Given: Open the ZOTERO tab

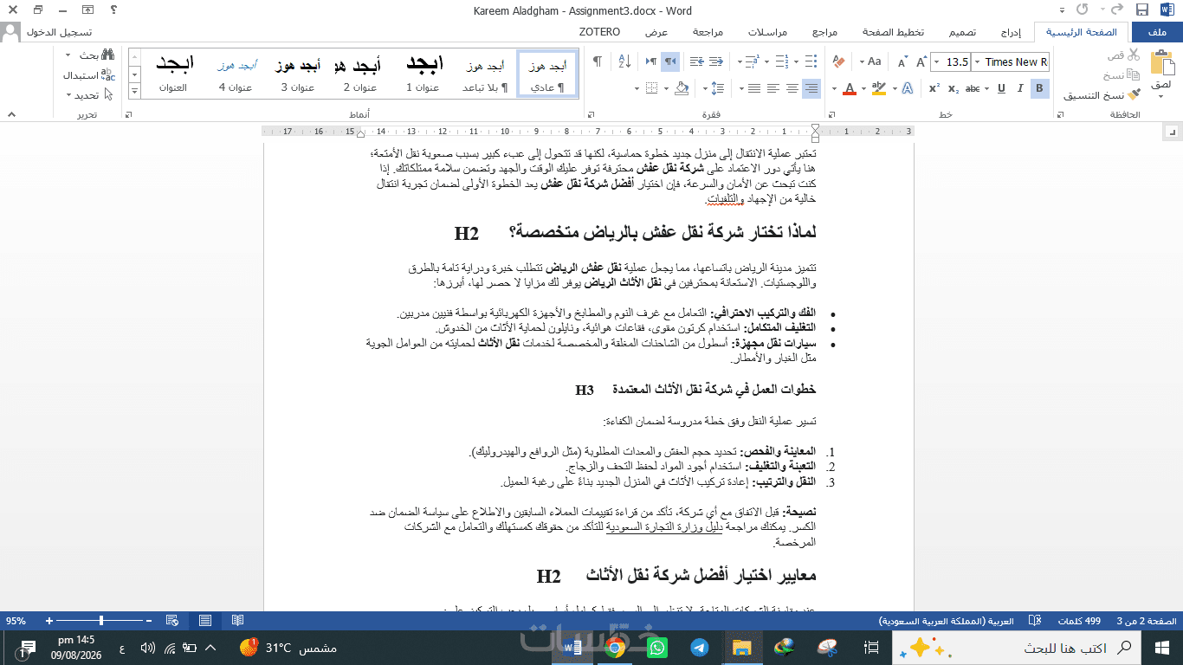Looking at the screenshot, I should (599, 32).
